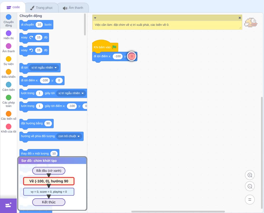Select the Hiển thị category circle
264x213 pixels.
click(x=9, y=33)
